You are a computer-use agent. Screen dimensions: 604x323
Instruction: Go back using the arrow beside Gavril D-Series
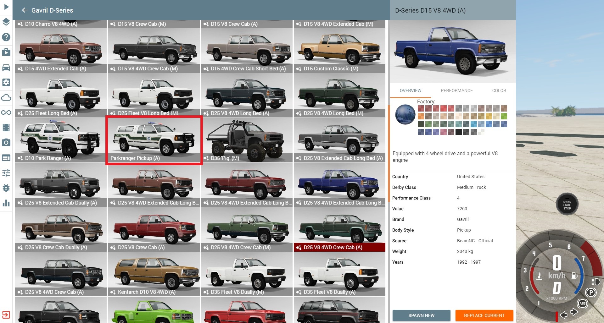[x=25, y=10]
